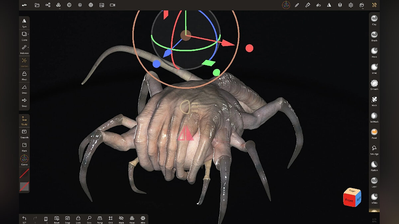This screenshot has width=399, height=224.
Task: Click the blue dot gizmo handle
Action: click(x=157, y=64)
